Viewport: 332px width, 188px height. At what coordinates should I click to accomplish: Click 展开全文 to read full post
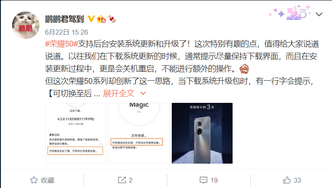[x=119, y=93]
